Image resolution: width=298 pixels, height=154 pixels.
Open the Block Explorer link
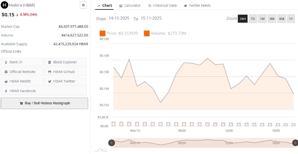[65, 62]
